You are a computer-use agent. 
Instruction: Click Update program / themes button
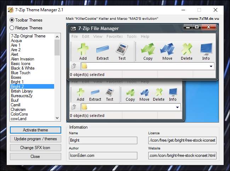click(35, 139)
